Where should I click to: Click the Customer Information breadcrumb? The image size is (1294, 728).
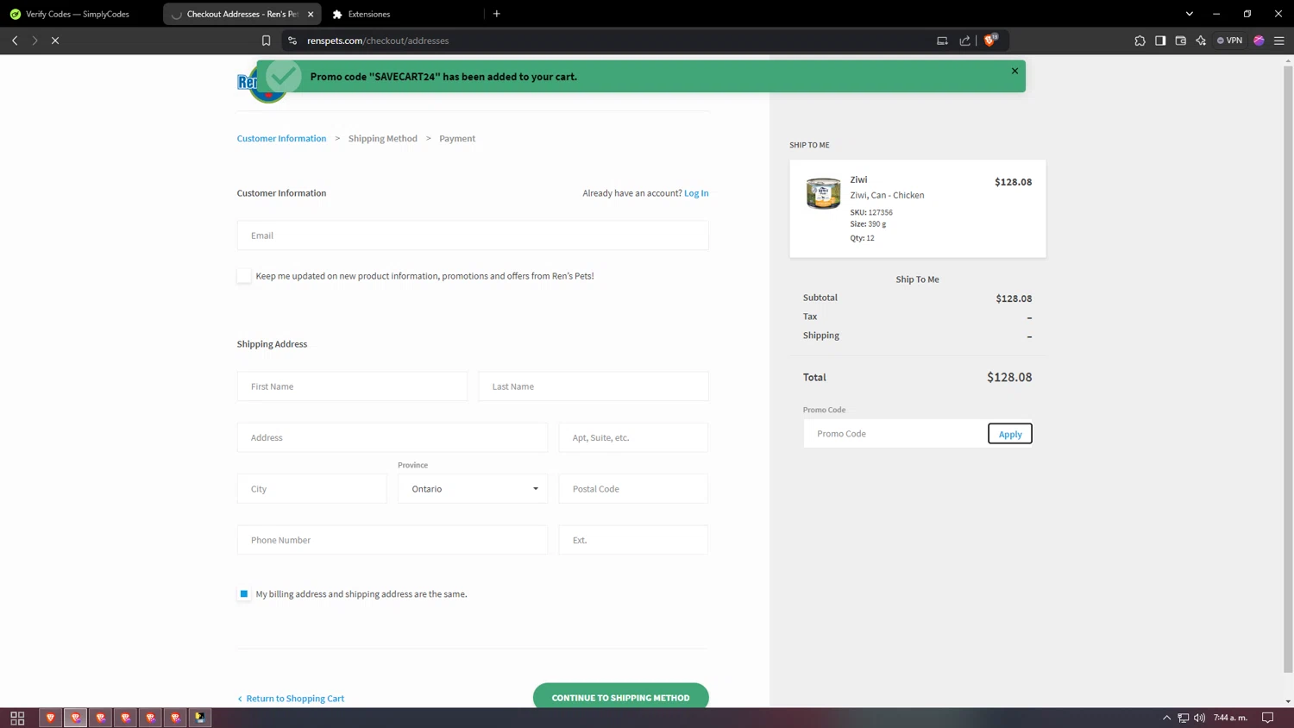point(281,138)
